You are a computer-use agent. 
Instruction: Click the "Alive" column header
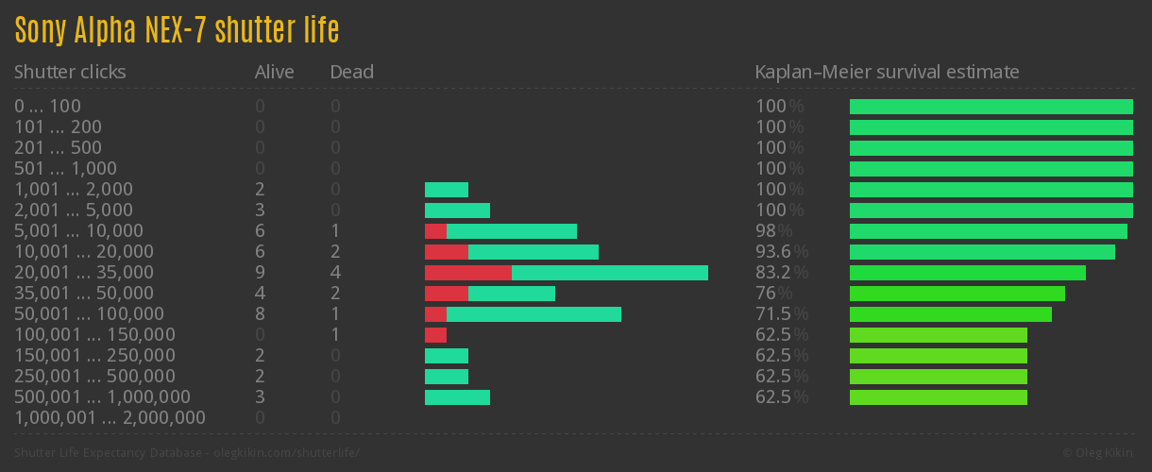tap(274, 72)
